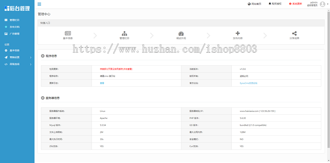The height and width of the screenshot is (163, 330).
Task: Click the bundled (2.1.0 compatible) GD value
Action: pyautogui.click(x=253, y=125)
